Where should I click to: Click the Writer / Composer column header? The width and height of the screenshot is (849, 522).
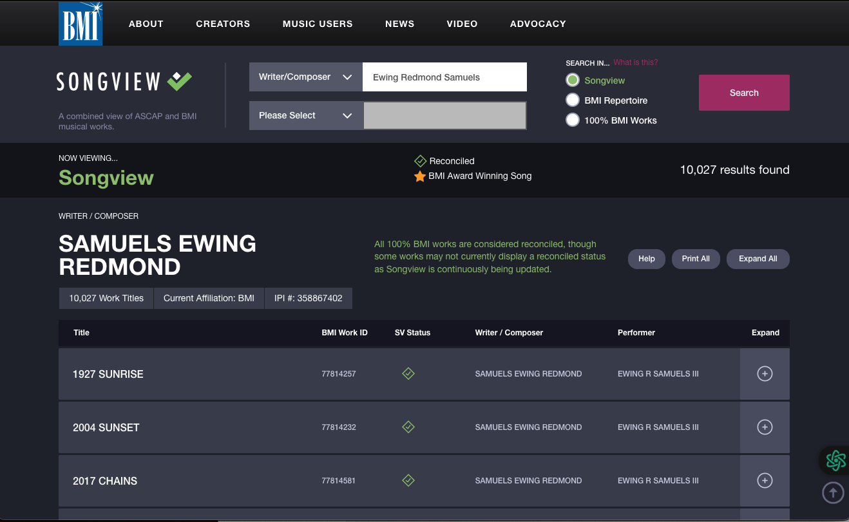509,333
